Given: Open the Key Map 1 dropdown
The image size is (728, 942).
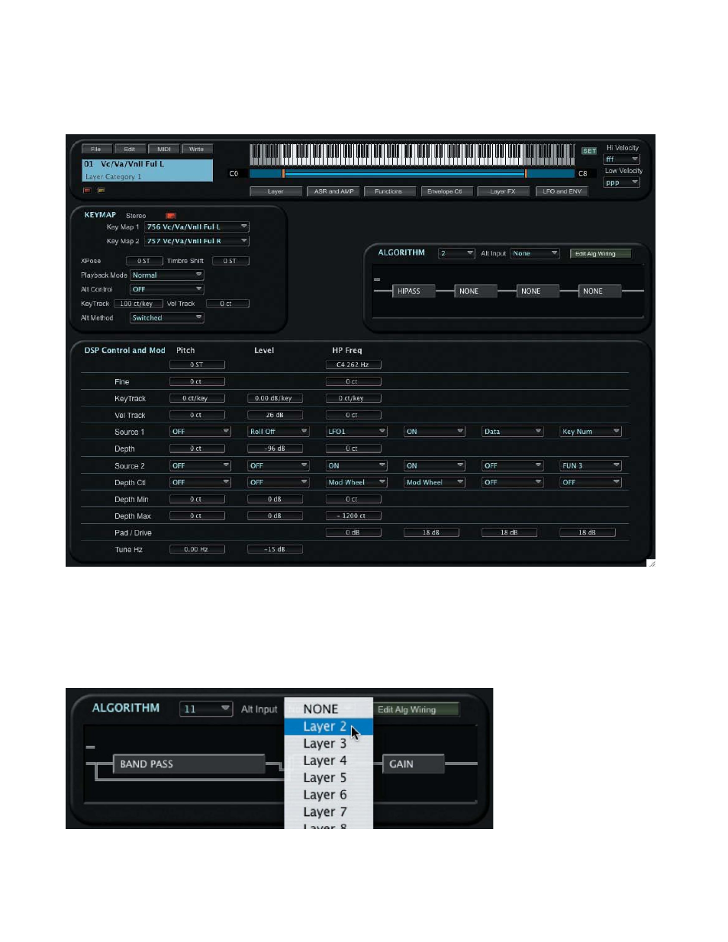Looking at the screenshot, I should [x=197, y=227].
